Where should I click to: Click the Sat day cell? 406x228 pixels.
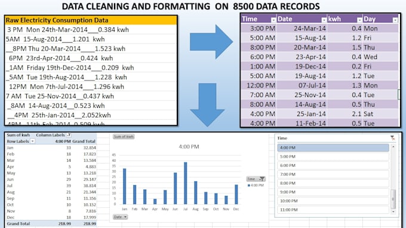380,114
